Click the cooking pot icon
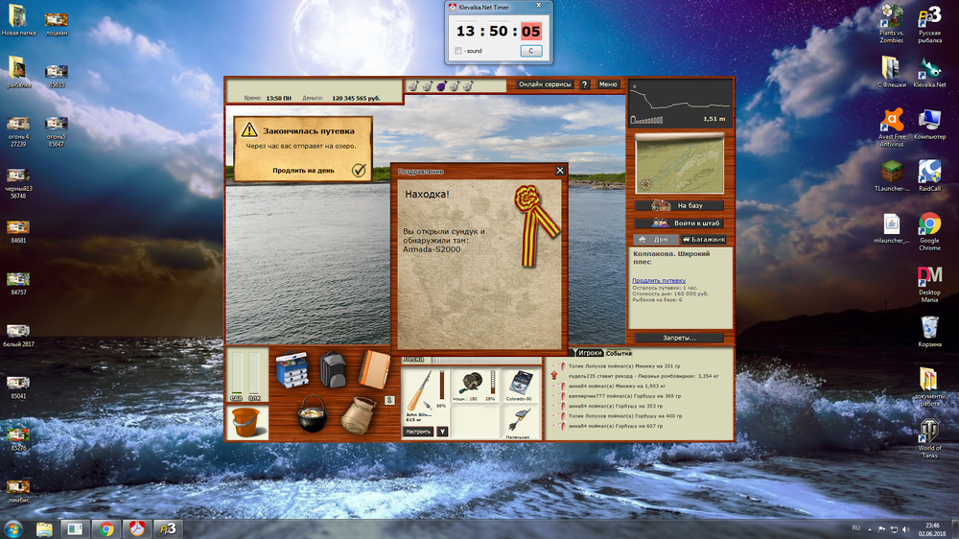 tap(313, 413)
